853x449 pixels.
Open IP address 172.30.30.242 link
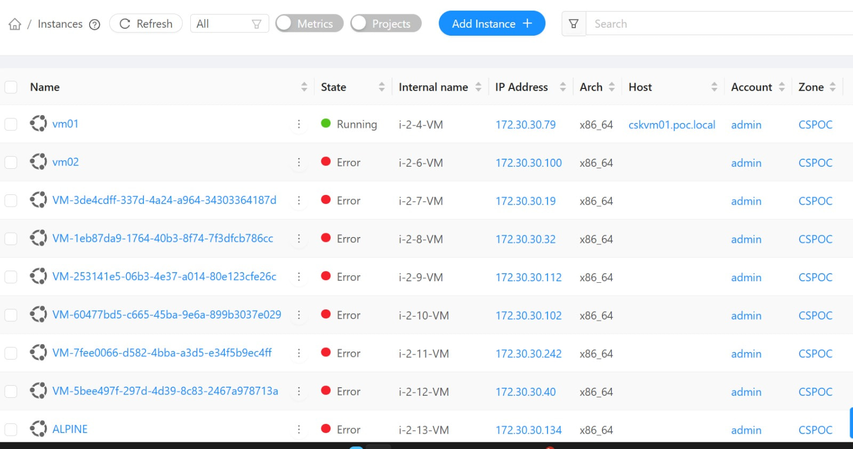tap(528, 354)
